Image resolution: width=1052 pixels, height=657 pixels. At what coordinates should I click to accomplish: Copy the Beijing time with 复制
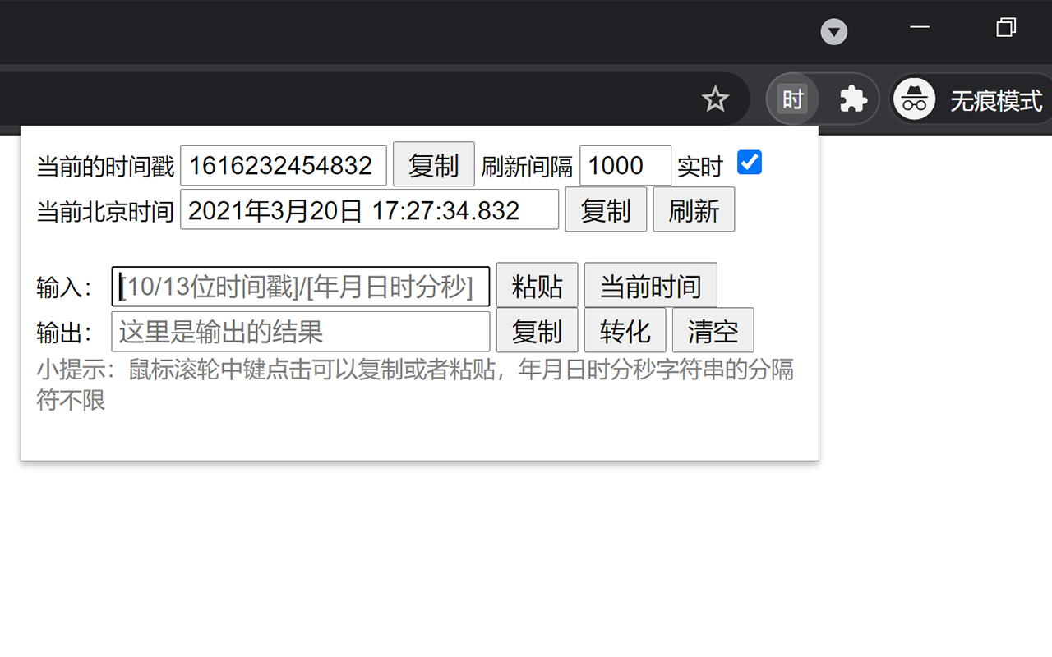606,209
